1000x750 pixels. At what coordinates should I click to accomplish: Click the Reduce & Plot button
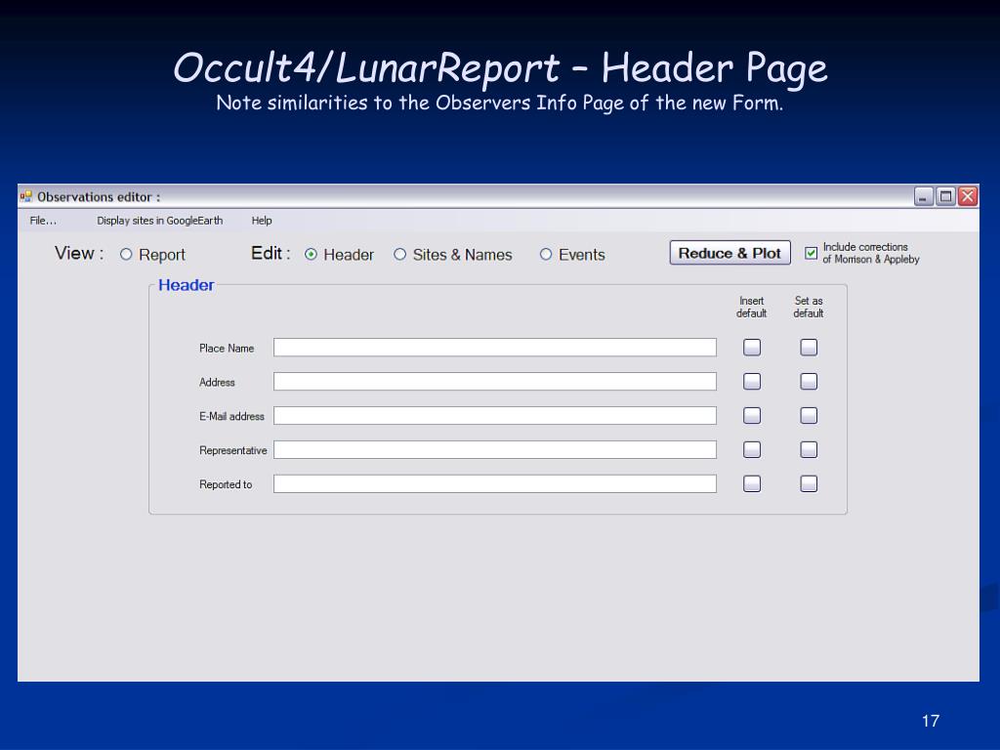click(x=729, y=253)
